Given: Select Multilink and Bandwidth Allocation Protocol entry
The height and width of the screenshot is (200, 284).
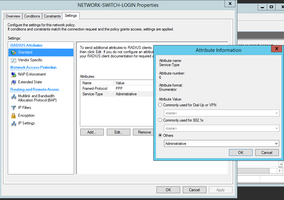Looking at the screenshot, I should point(41,98).
